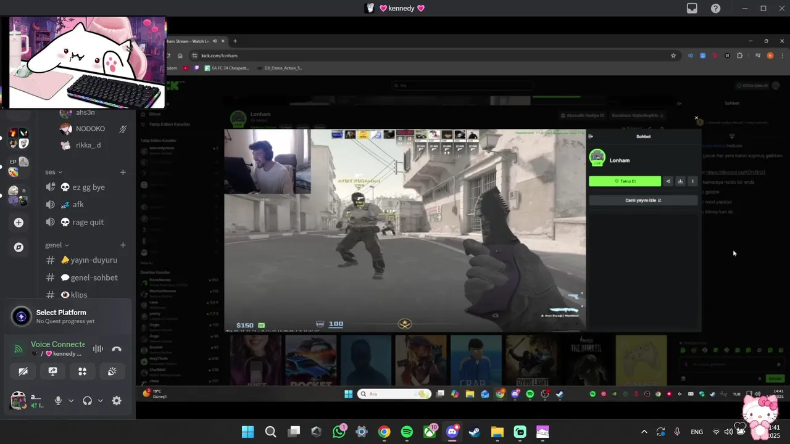790x444 pixels.
Task: Click Add a Server plus button
Action: (x=19, y=222)
